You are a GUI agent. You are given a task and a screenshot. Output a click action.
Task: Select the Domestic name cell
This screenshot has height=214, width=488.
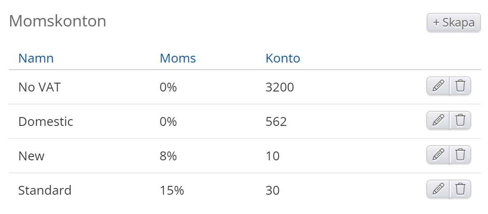point(46,122)
